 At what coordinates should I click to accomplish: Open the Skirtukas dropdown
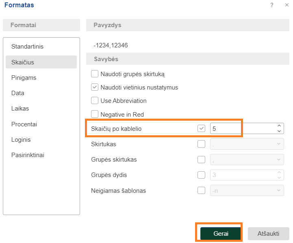point(247,144)
